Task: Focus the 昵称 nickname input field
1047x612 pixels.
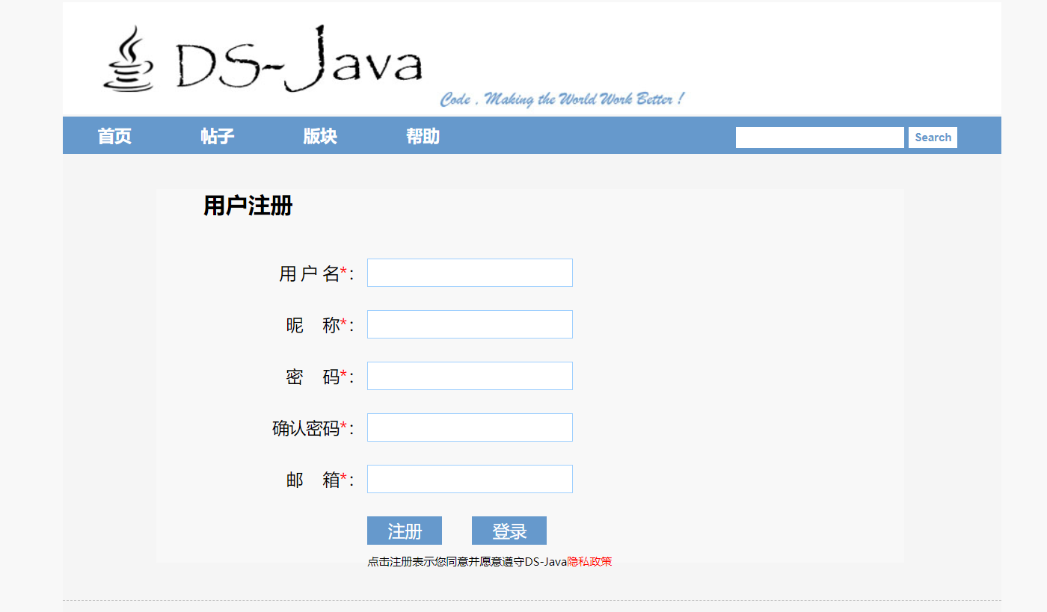Action: pos(470,324)
